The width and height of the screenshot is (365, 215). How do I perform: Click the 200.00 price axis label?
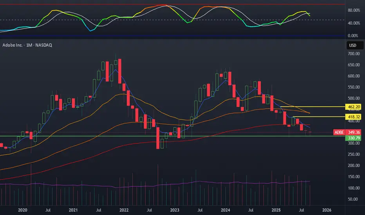[354, 165]
